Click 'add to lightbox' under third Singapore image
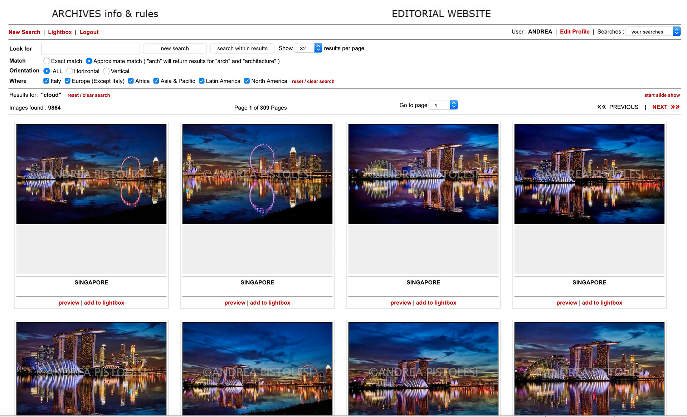The image size is (687, 417). click(x=436, y=303)
